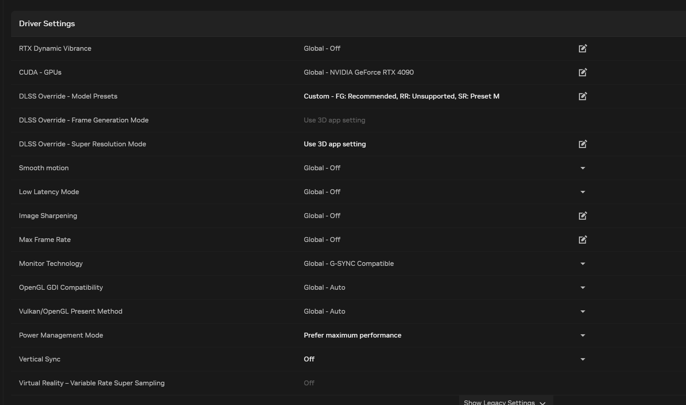Click the Image Sharpening edit icon
Viewport: 686px width, 405px height.
pos(583,216)
